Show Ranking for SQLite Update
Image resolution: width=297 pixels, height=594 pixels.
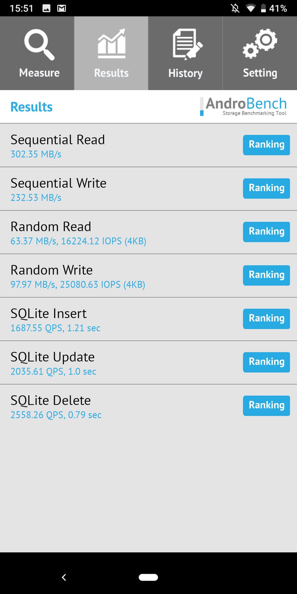[x=266, y=362]
